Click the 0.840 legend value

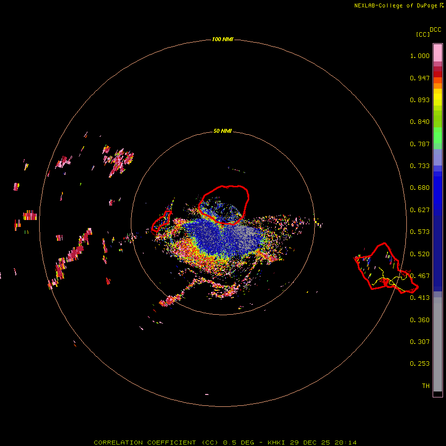click(x=420, y=122)
